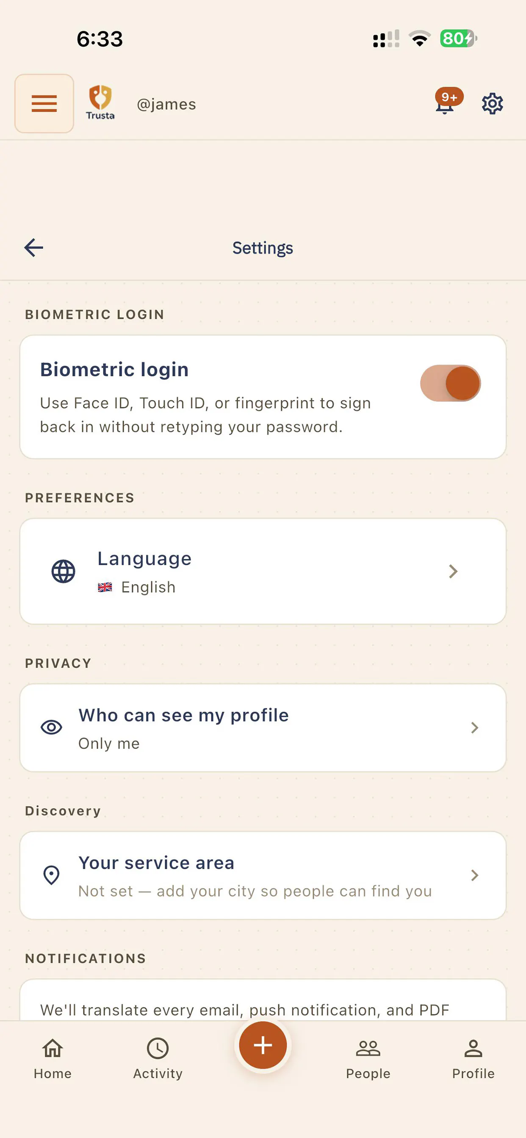Open the hamburger menu

44,103
